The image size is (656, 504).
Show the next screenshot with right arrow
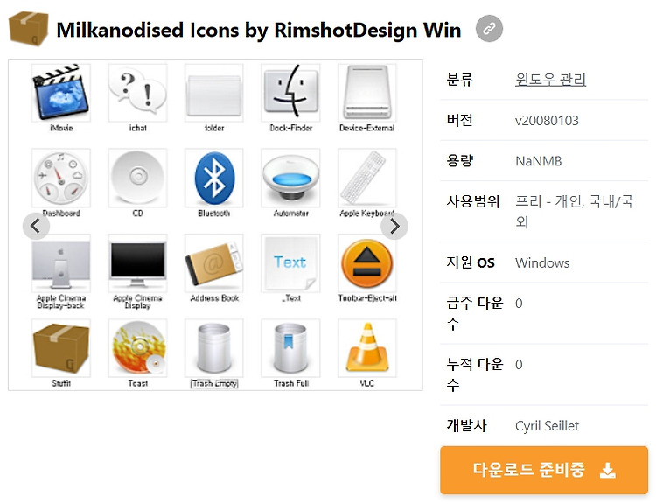(x=394, y=226)
